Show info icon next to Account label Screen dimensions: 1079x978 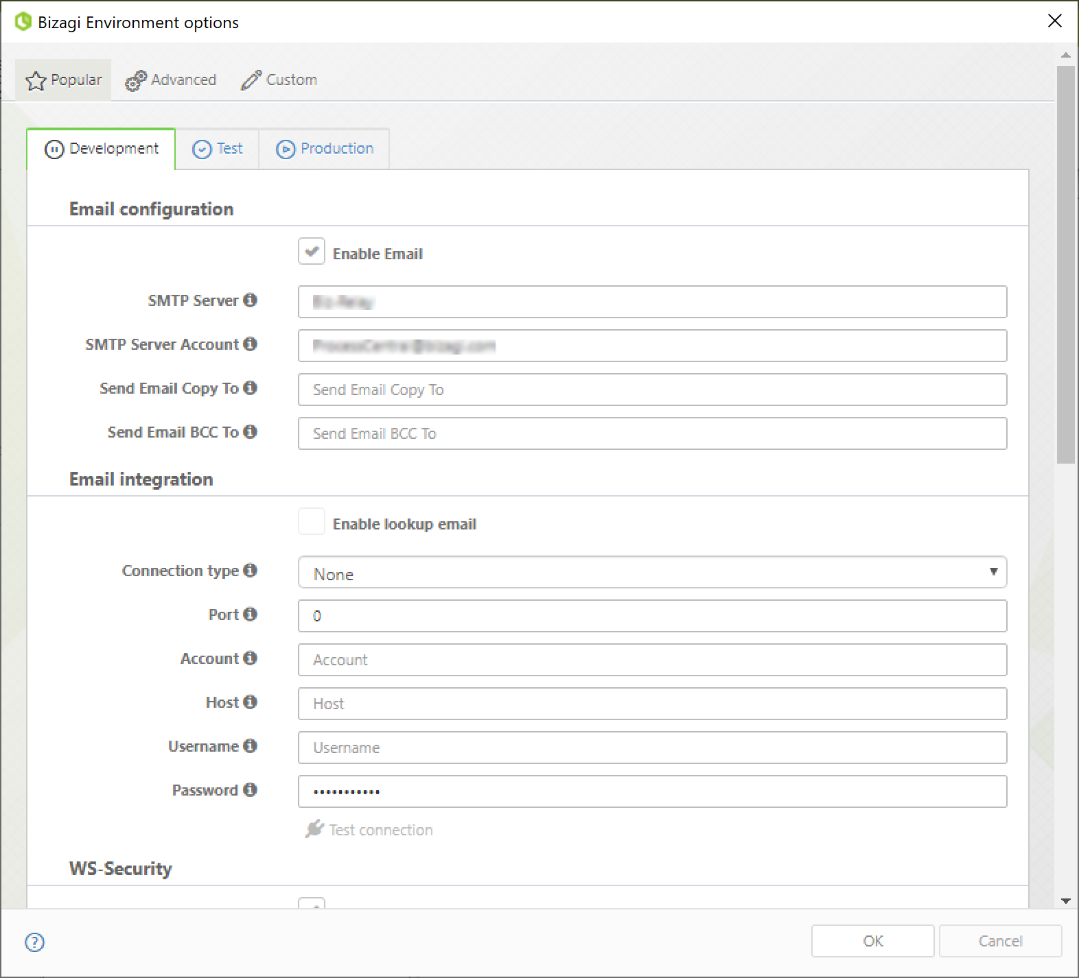click(250, 658)
